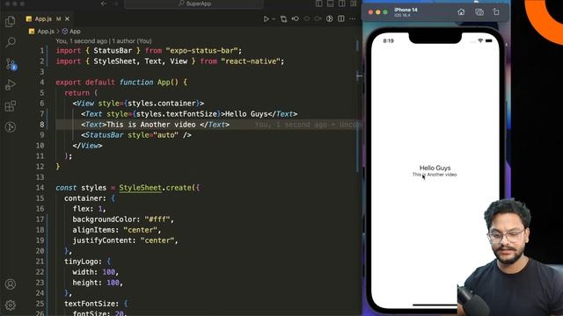Open the Run and Debug view
Screen dimensions: 563x316
pyautogui.click(x=11, y=85)
